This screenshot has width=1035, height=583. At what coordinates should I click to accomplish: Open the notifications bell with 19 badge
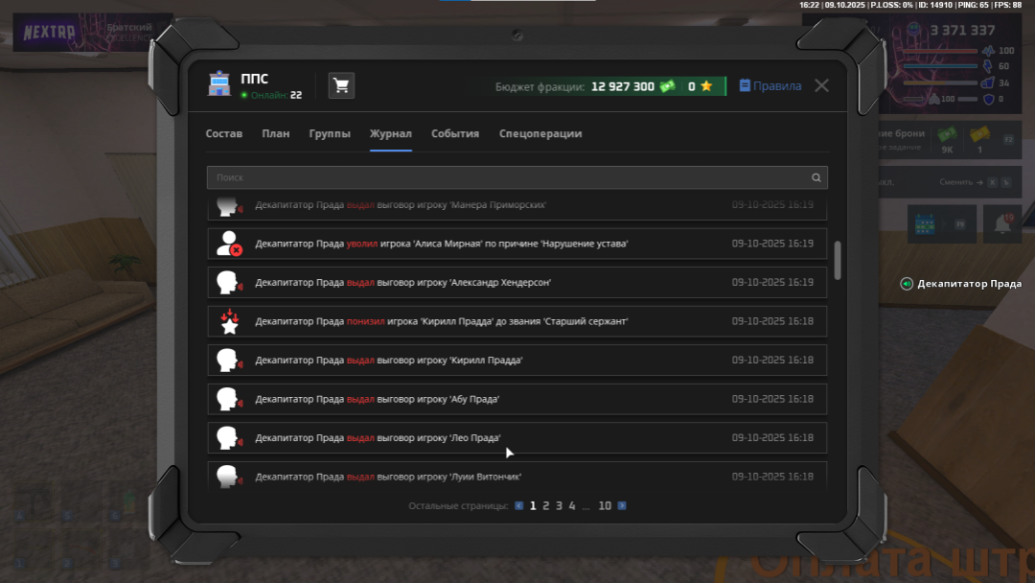(1002, 223)
